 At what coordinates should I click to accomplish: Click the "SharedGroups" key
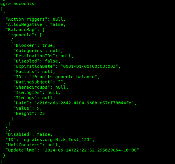pyautogui.click(x=32, y=87)
